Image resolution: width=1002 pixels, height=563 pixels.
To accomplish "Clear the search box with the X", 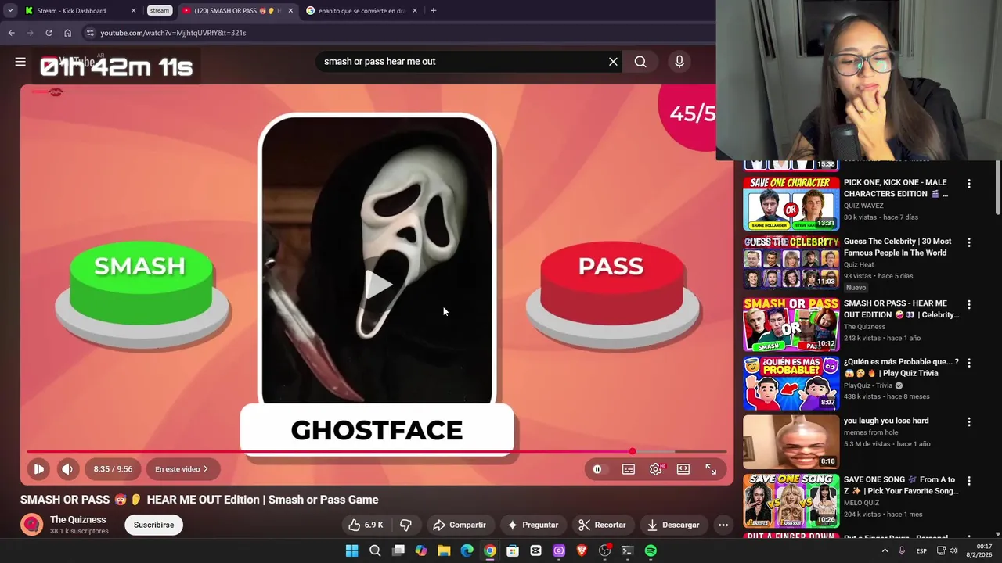I will tap(613, 62).
